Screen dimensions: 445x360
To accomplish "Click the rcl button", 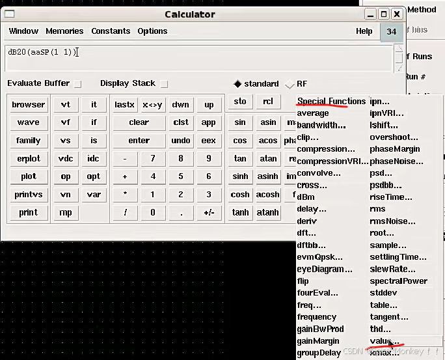I will 268,102.
